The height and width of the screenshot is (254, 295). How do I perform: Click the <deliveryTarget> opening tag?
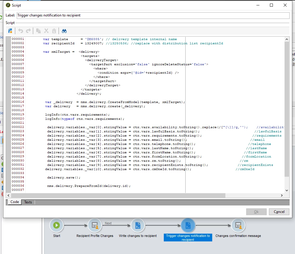tap(102, 60)
